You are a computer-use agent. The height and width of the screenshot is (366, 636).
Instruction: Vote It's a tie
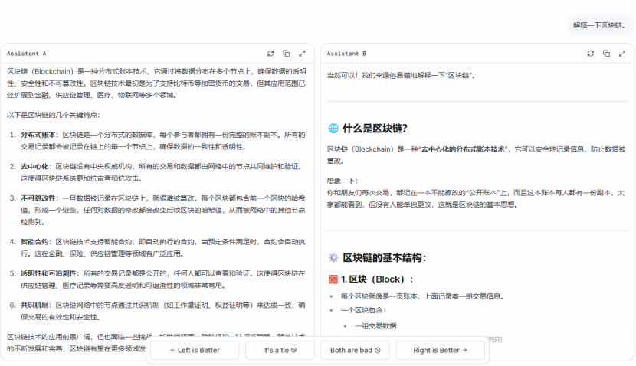pyautogui.click(x=280, y=350)
